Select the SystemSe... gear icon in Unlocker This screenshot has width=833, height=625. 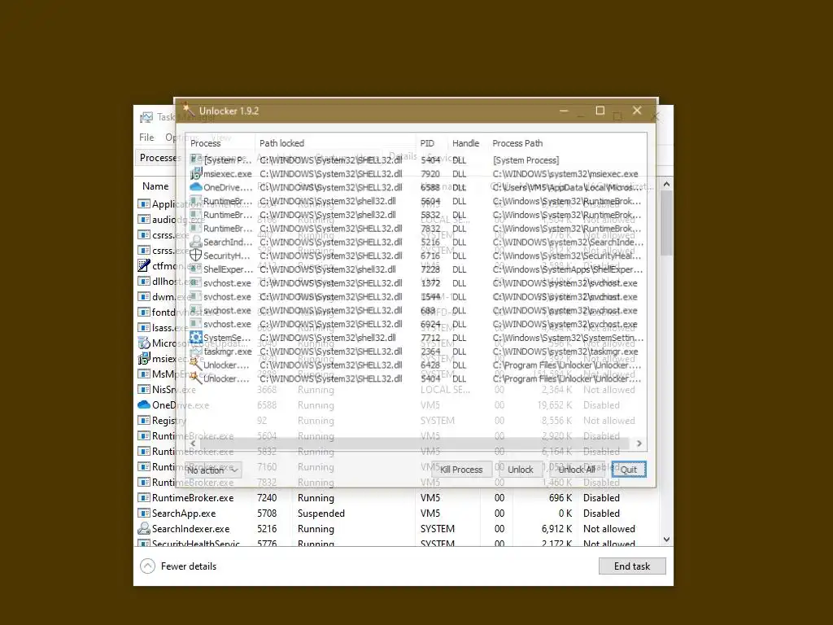(x=195, y=338)
